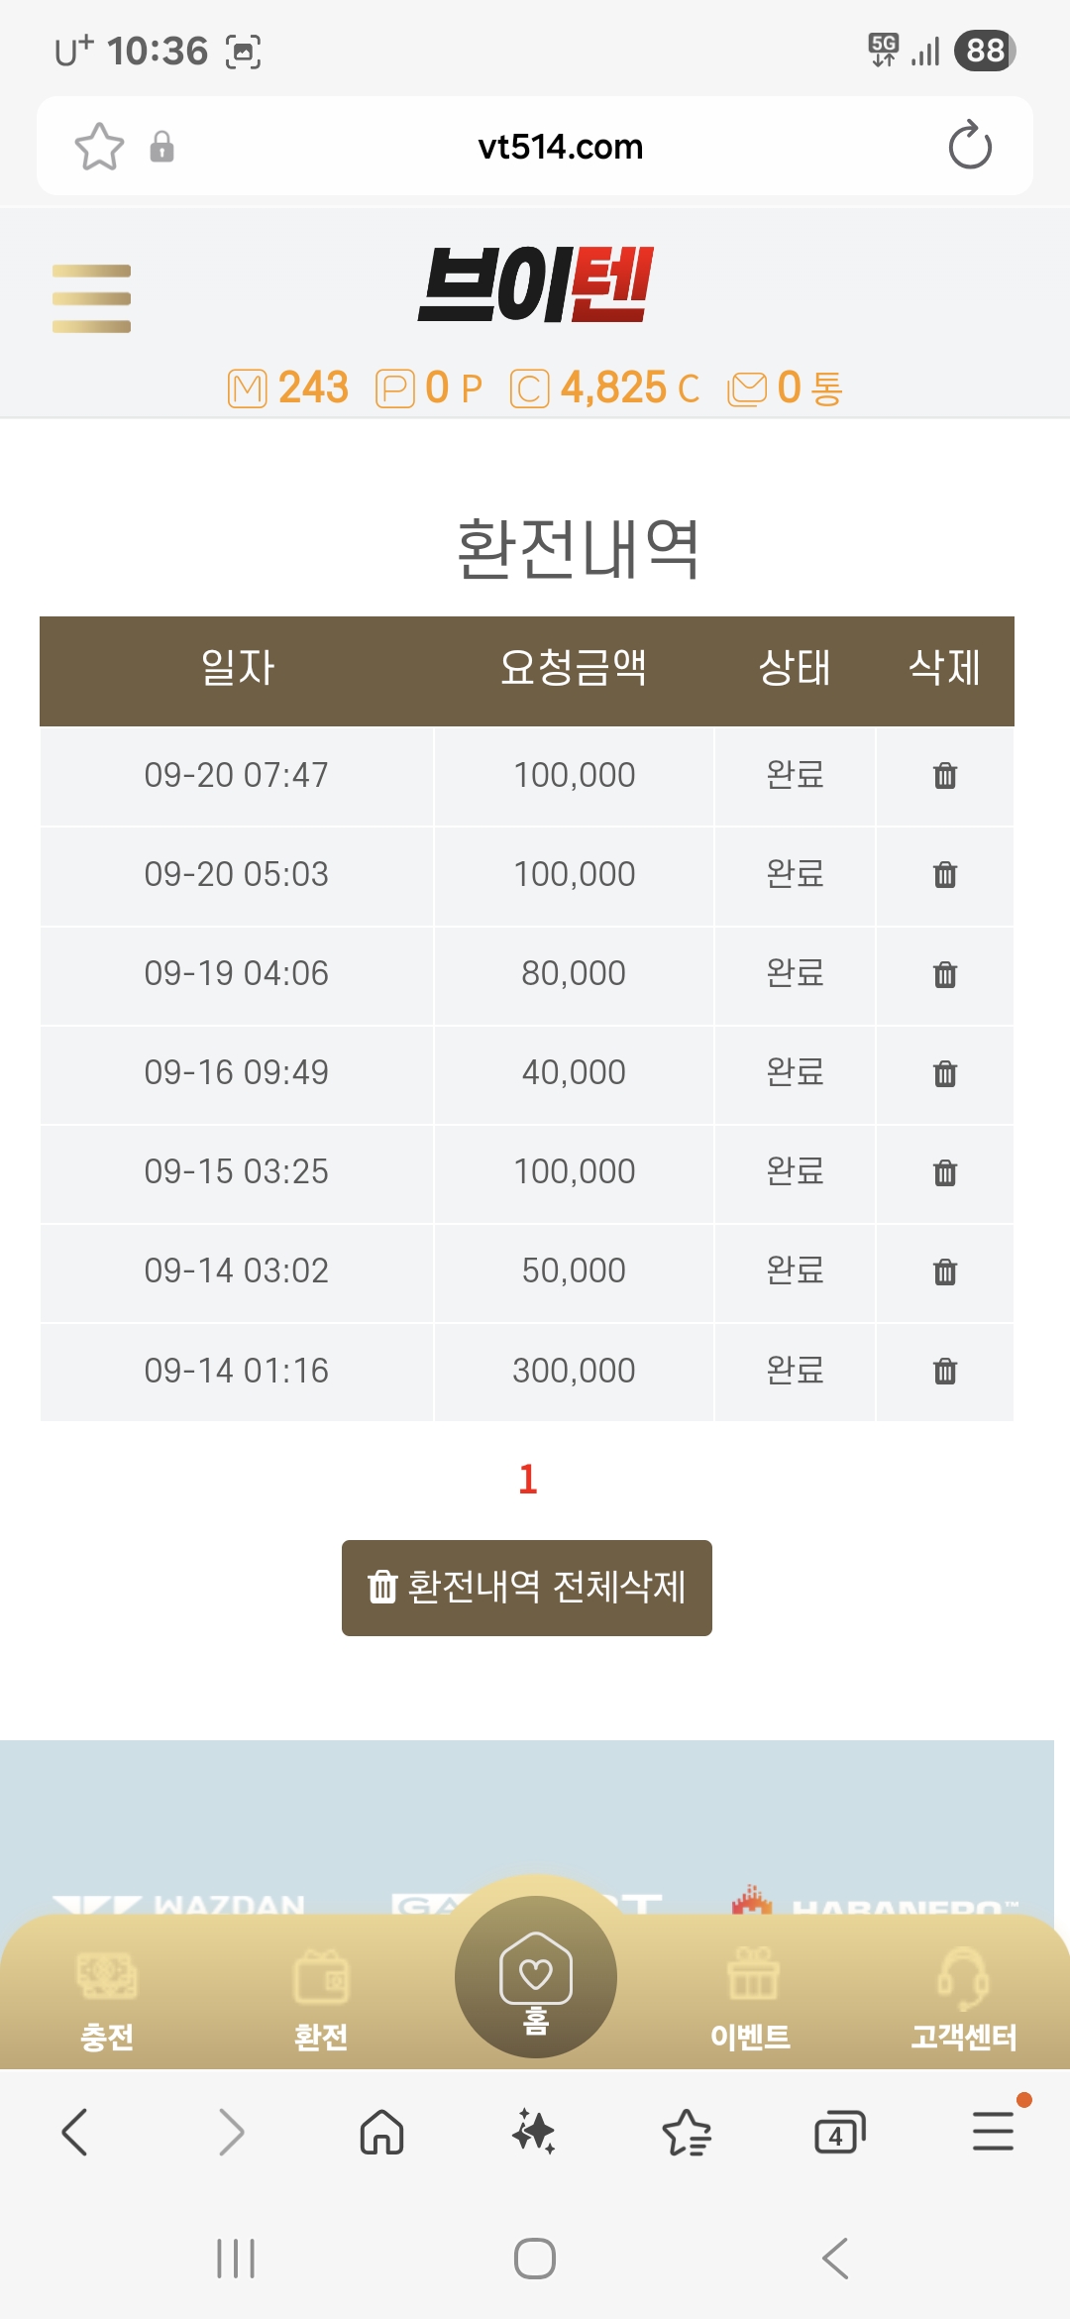Open the browser AI sparkle icon
This screenshot has height=2319, width=1070.
534,2132
